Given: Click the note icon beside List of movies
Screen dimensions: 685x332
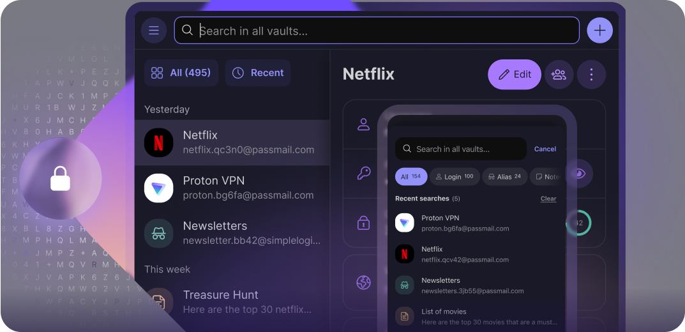Looking at the screenshot, I should point(405,316).
